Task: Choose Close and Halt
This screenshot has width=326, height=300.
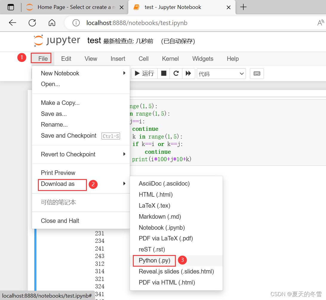Action: coord(81,221)
